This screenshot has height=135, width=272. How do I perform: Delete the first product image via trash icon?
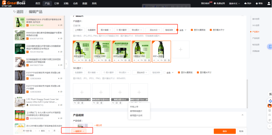click(90, 60)
